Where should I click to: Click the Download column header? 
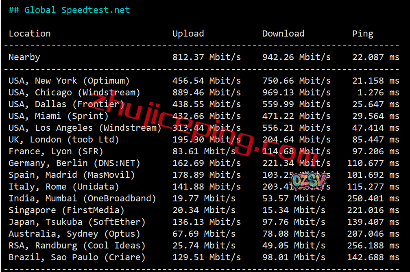(x=283, y=33)
